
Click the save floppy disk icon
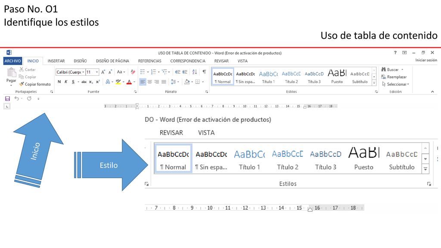(x=8, y=99)
